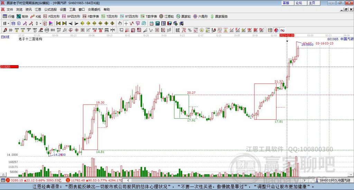Expand the candlestick style dropdown arrow
The image size is (354, 190).
(40, 23)
